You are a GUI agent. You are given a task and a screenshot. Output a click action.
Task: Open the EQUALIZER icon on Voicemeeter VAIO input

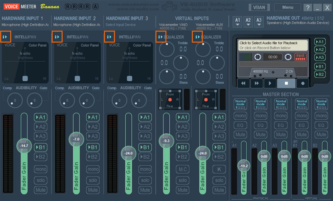(161, 37)
